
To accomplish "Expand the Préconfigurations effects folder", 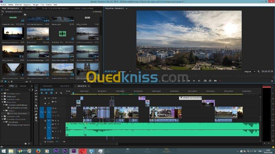I will point(2,93).
